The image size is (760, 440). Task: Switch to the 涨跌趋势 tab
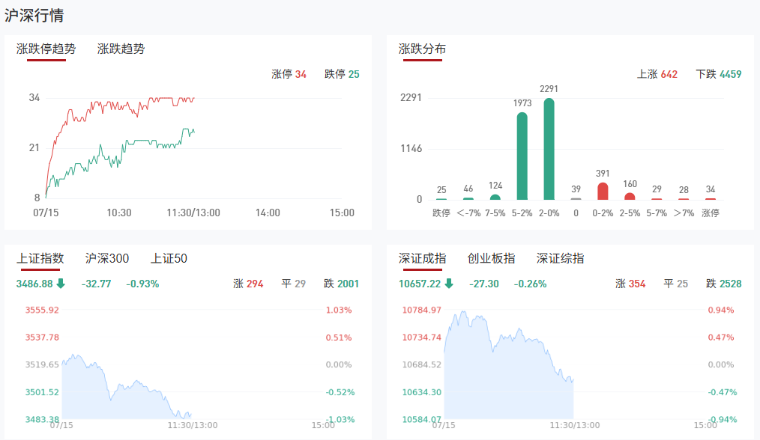[121, 49]
